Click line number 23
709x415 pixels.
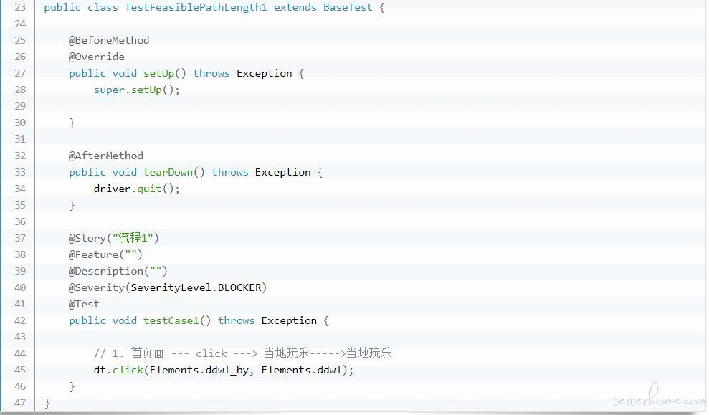[20, 8]
